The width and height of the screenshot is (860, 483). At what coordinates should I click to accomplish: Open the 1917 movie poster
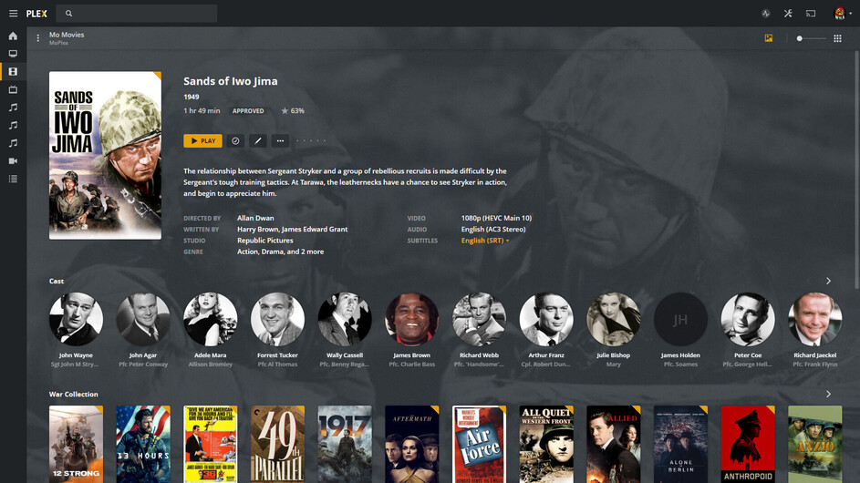tap(345, 444)
